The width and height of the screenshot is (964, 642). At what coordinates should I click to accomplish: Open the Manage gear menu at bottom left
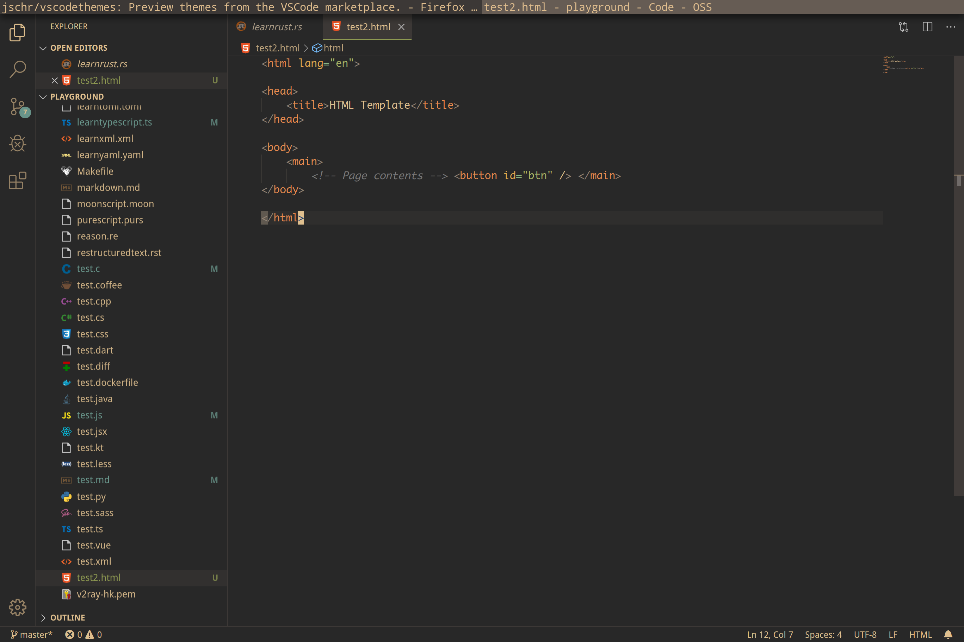click(x=17, y=608)
